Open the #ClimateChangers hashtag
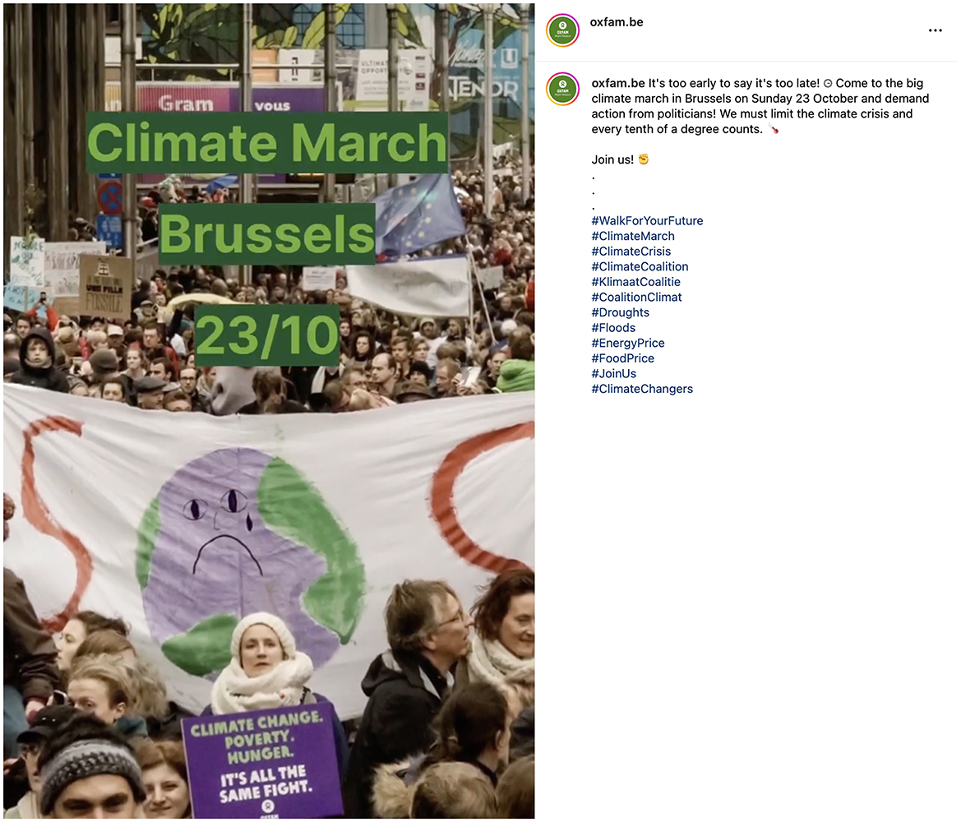Image resolution: width=961 pixels, height=822 pixels. coord(642,390)
